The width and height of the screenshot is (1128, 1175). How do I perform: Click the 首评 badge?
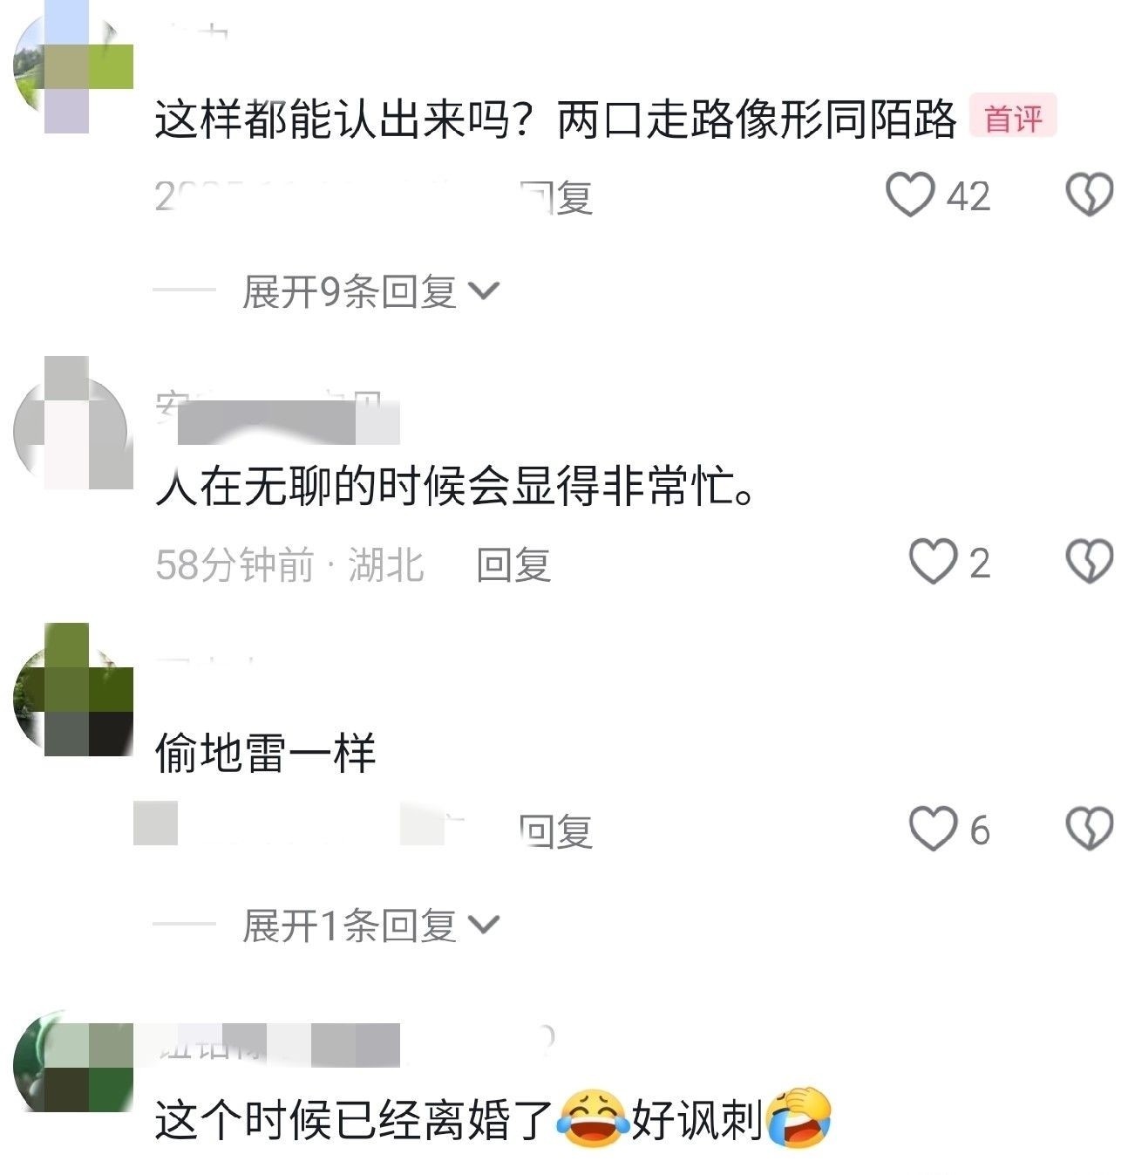pyautogui.click(x=1013, y=117)
